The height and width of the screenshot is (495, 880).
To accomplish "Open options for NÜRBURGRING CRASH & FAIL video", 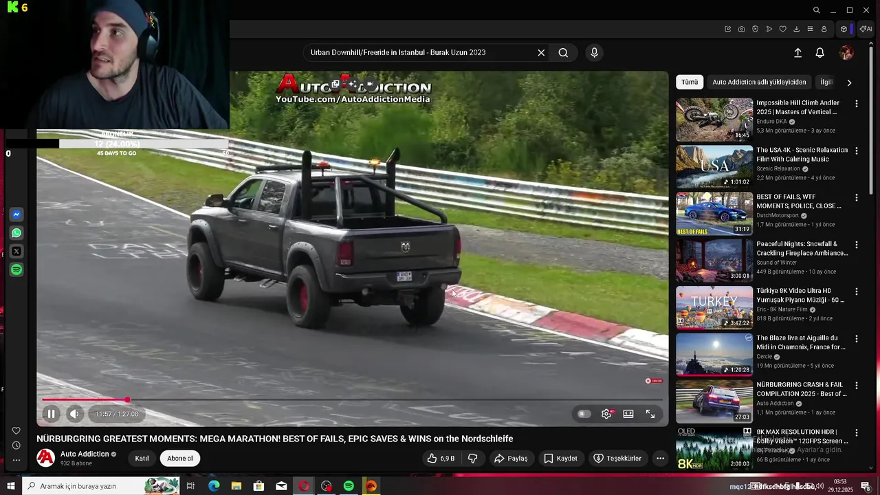I will [x=857, y=386].
